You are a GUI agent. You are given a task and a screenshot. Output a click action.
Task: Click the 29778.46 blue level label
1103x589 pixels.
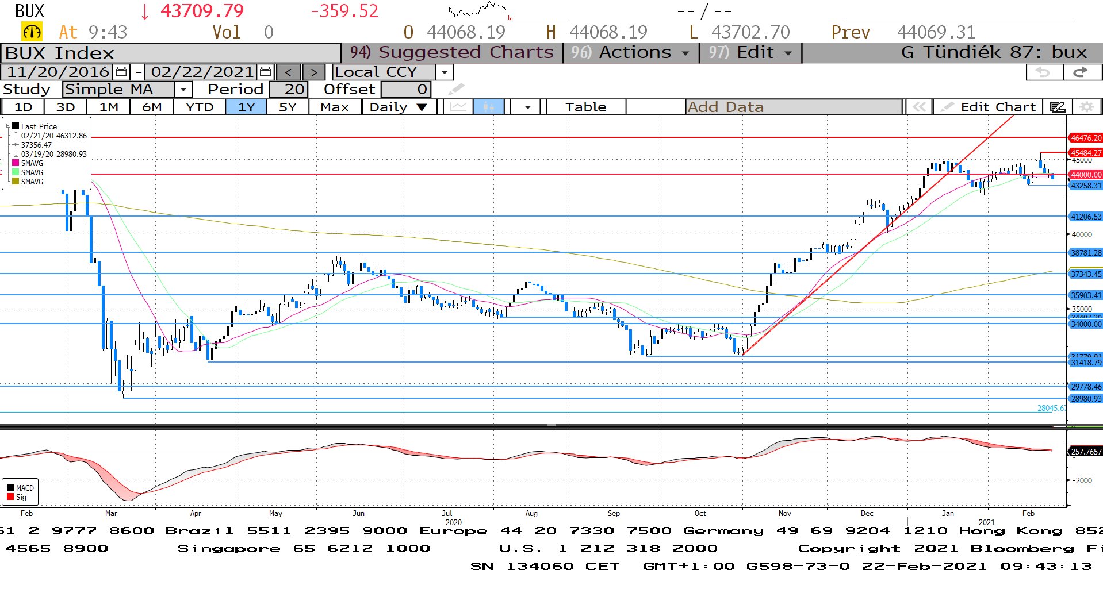click(1086, 387)
